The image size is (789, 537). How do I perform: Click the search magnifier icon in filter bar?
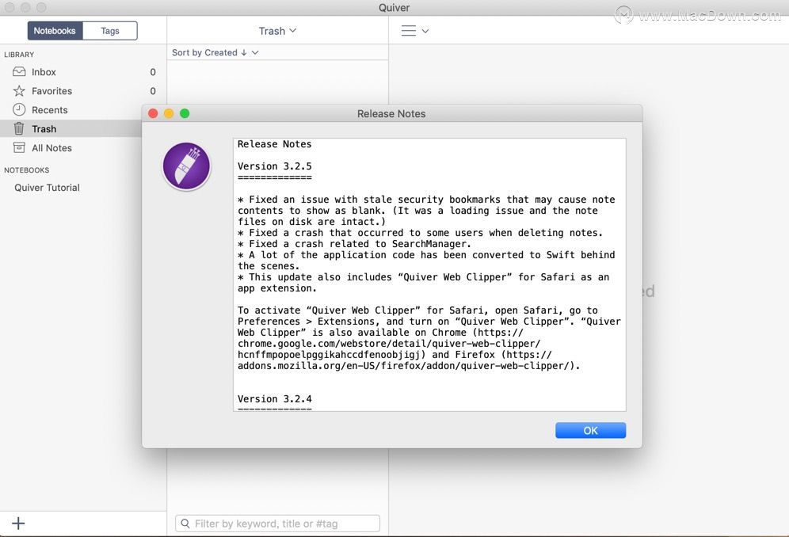(x=185, y=524)
